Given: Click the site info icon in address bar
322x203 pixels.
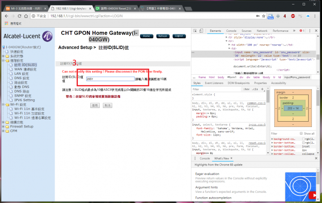Looking at the screenshot, I should click(x=34, y=16).
